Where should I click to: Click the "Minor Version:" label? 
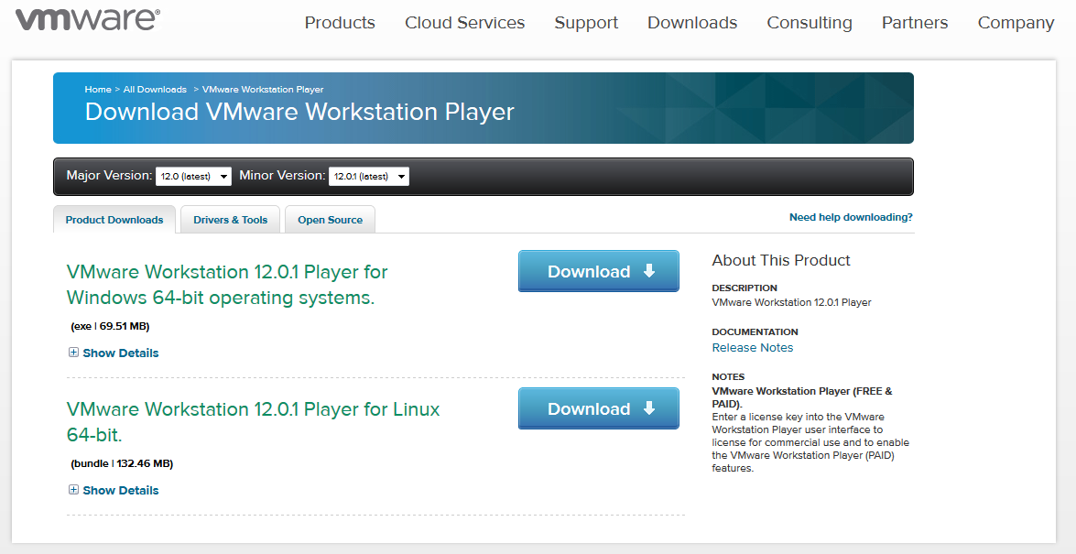pyautogui.click(x=282, y=175)
